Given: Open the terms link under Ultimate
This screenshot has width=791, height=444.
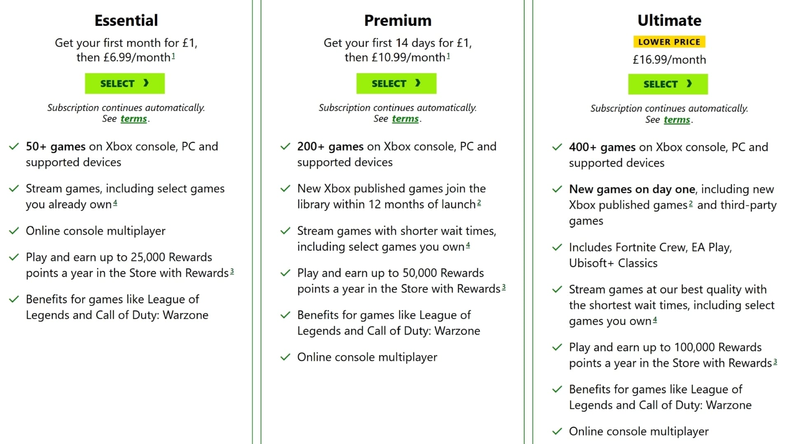Looking at the screenshot, I should coord(676,120).
